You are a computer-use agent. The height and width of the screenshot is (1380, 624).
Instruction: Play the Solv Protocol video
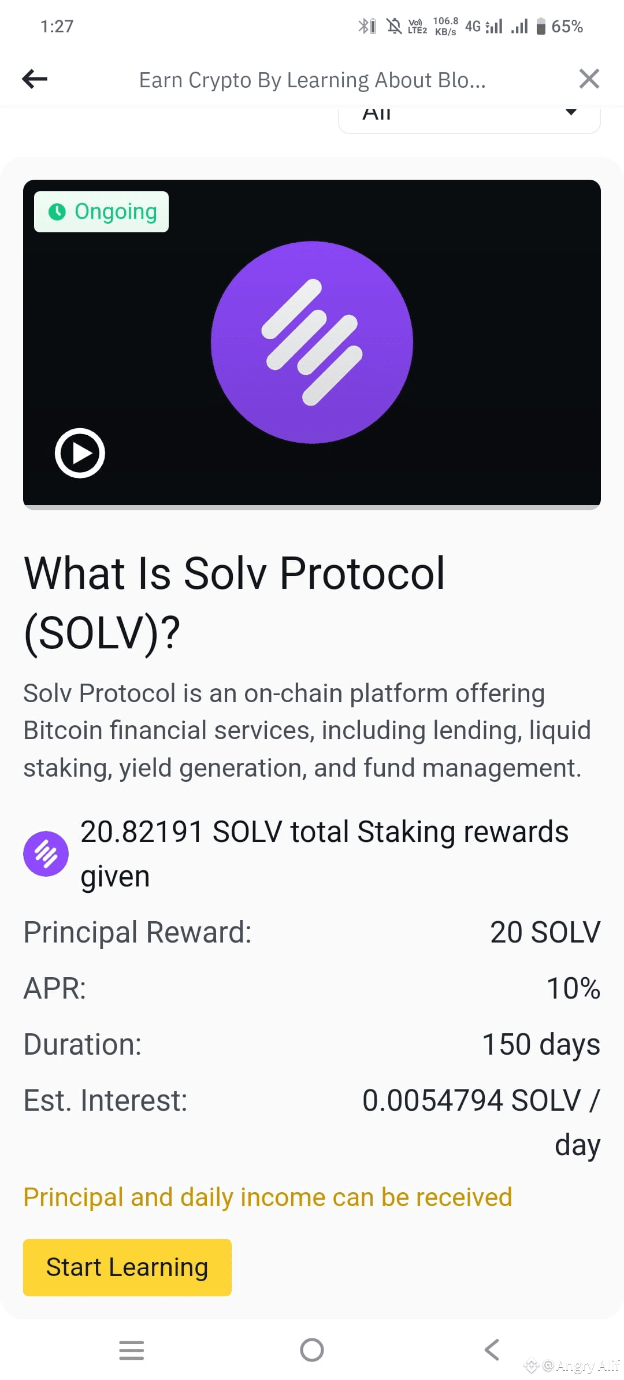[x=80, y=453]
